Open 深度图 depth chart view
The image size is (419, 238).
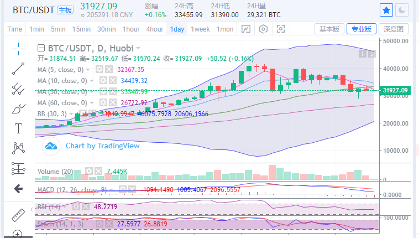click(x=394, y=29)
